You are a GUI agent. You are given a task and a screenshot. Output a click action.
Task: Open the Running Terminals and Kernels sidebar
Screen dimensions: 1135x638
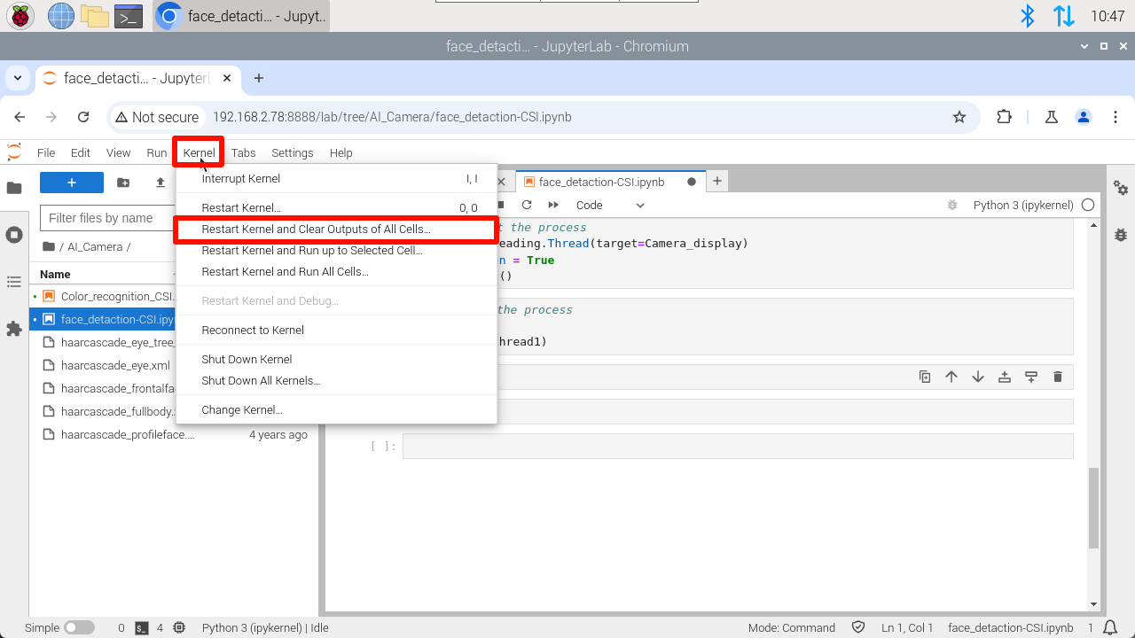coord(14,235)
